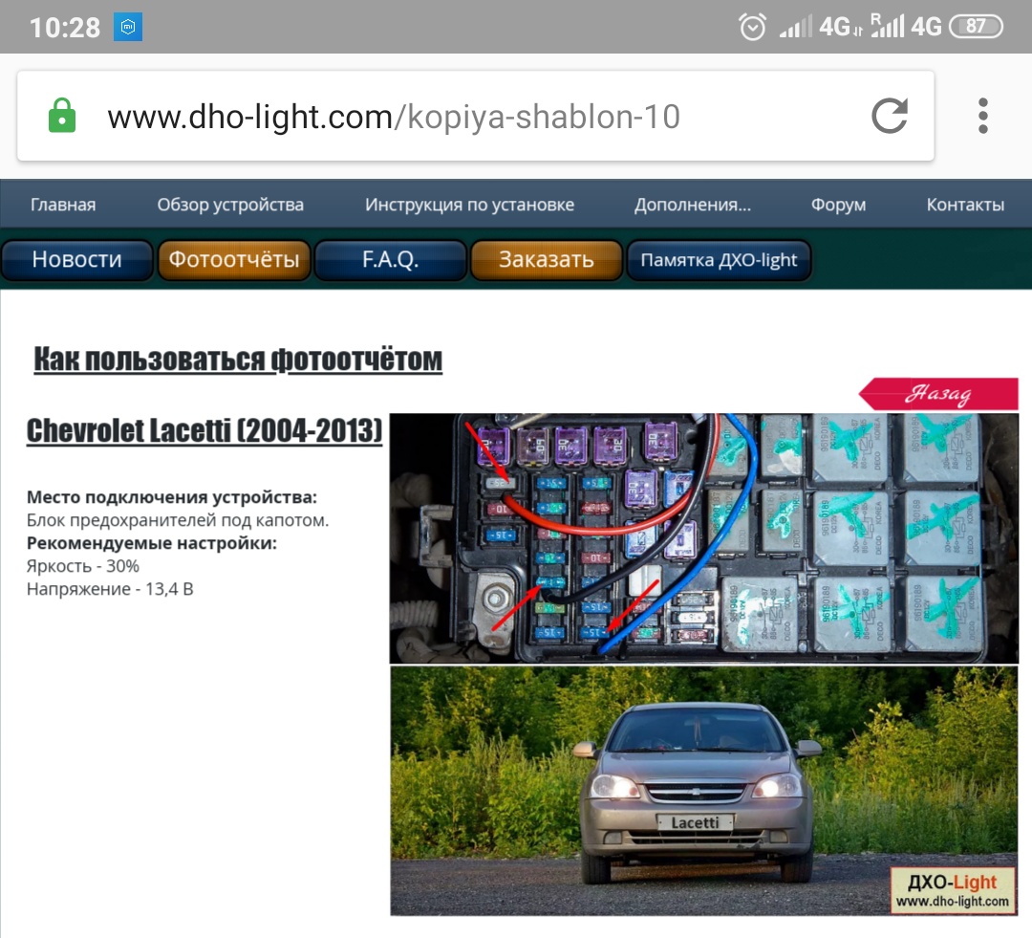Open the Контакты page

coord(965,205)
